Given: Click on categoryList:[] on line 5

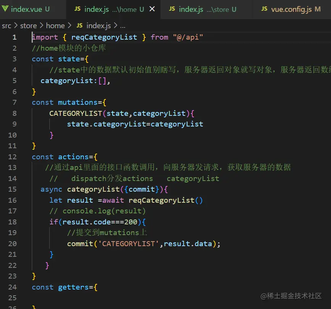Looking at the screenshot, I should point(74,81).
